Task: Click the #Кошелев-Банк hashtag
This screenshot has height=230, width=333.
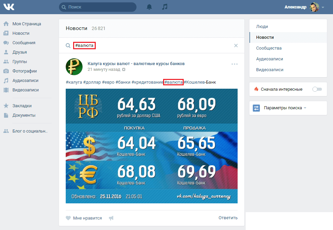Action: coord(200,82)
